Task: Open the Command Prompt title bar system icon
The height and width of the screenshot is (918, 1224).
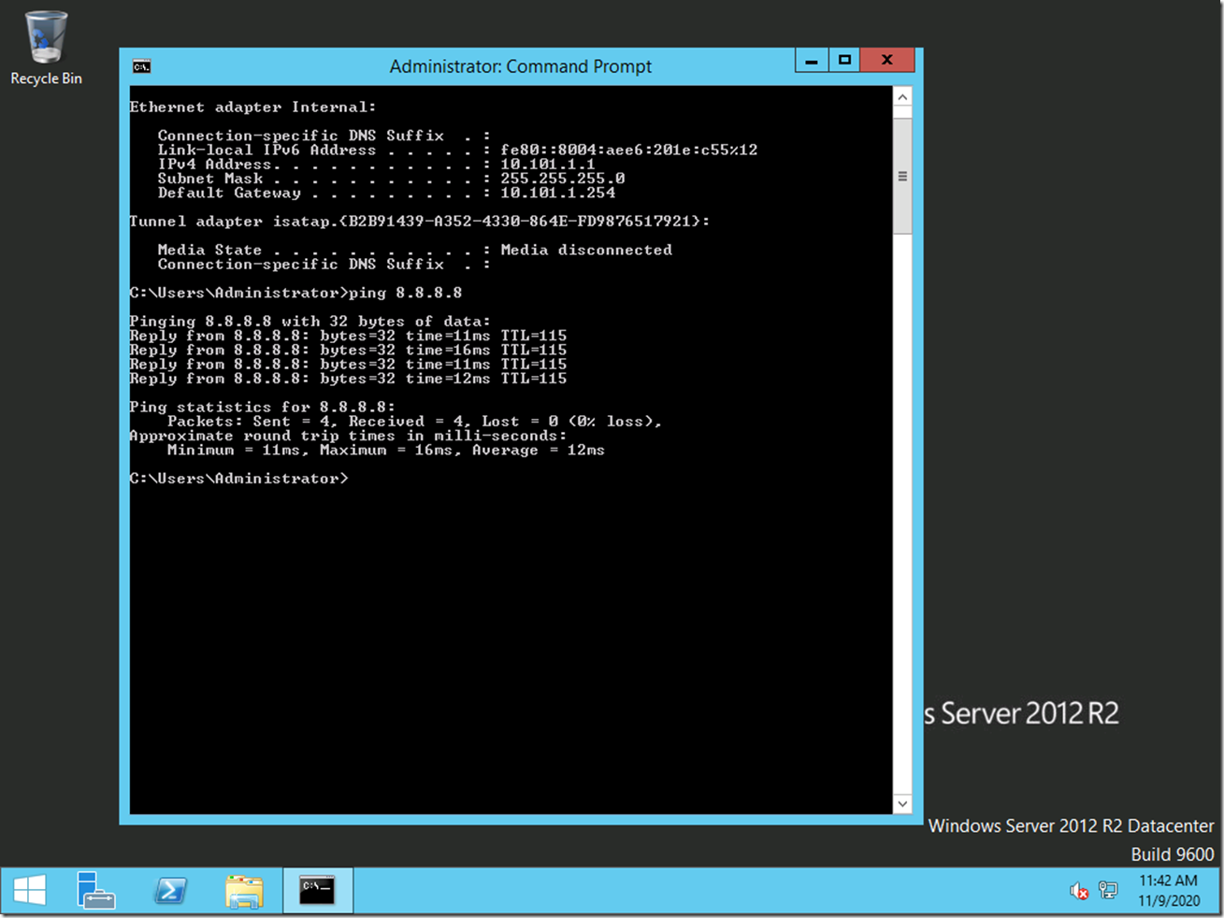Action: pos(141,66)
